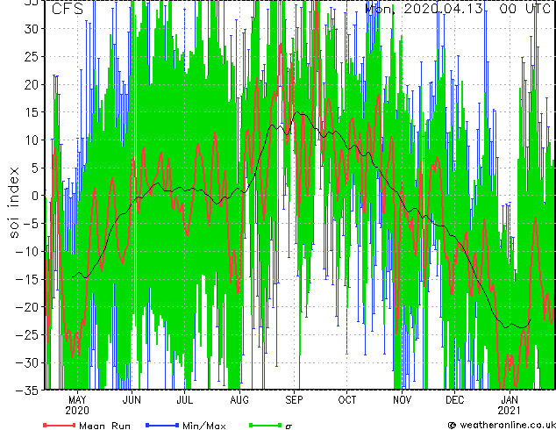Click the 0 y-axis value
This screenshot has height=430, width=556.
(x=37, y=196)
